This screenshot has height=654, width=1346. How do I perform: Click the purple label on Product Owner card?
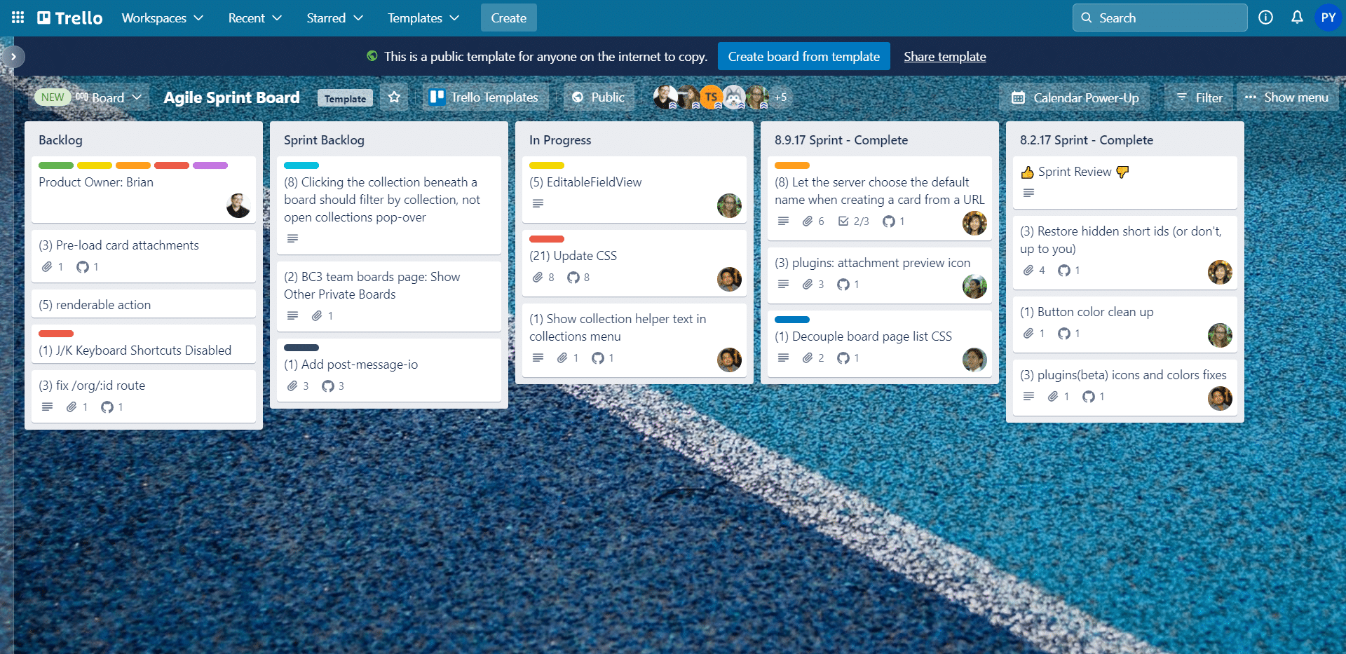tap(210, 165)
